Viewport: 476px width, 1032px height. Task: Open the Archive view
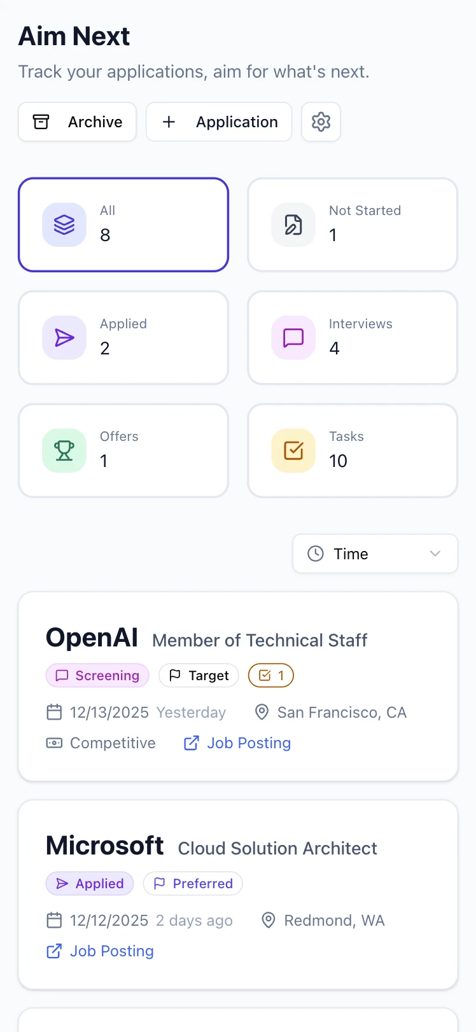pos(77,122)
